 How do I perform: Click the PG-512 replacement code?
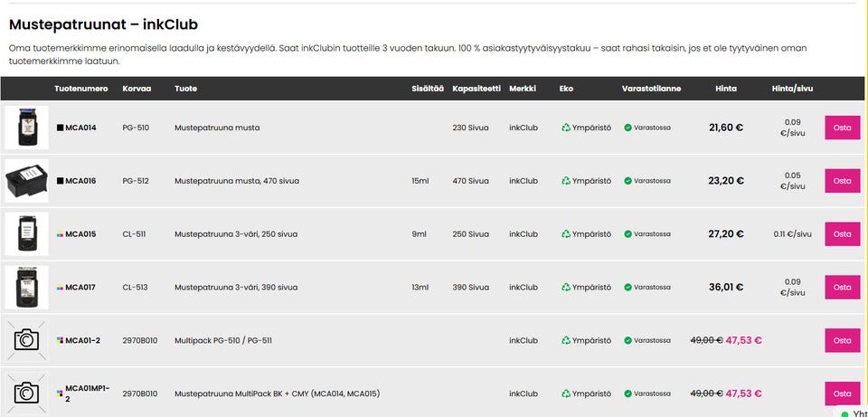coord(136,181)
